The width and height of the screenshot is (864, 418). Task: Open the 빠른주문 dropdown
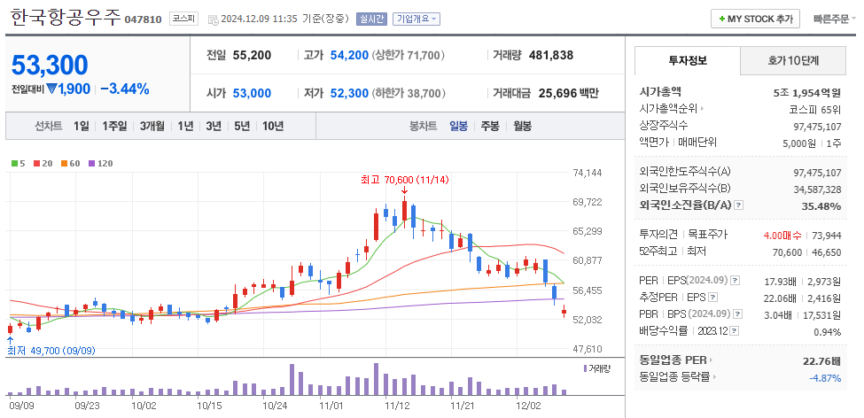(835, 19)
